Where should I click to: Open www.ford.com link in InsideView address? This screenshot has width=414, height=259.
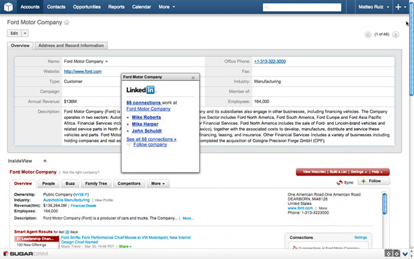point(300,208)
